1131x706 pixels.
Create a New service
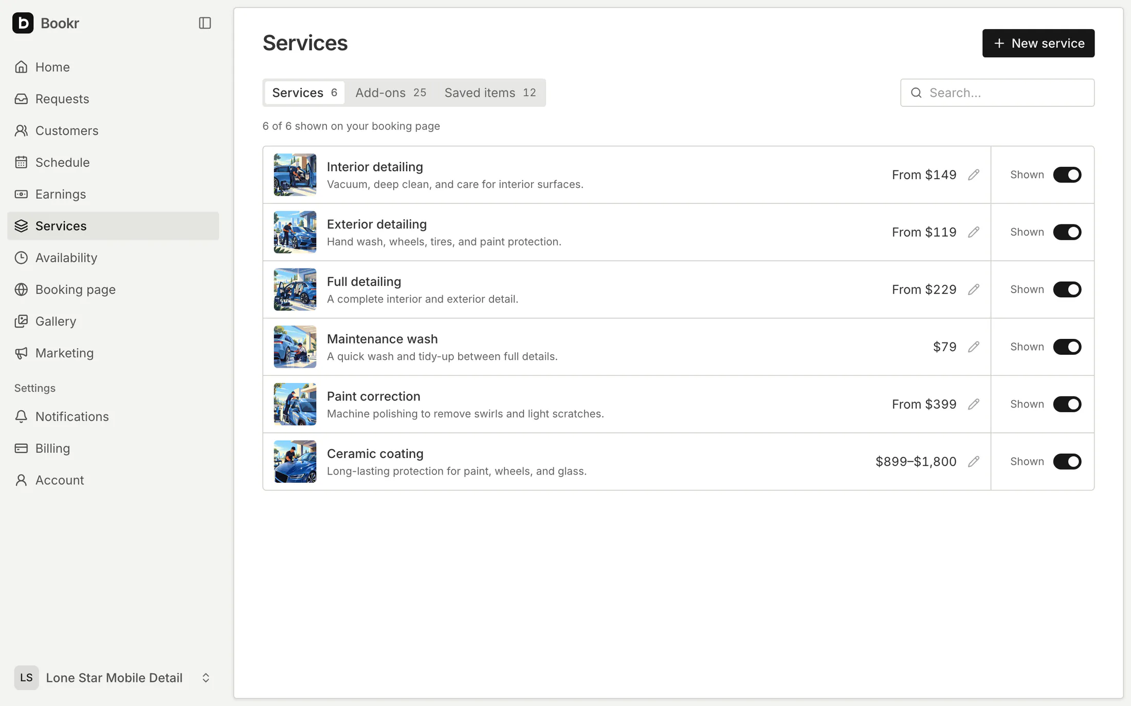[1038, 43]
